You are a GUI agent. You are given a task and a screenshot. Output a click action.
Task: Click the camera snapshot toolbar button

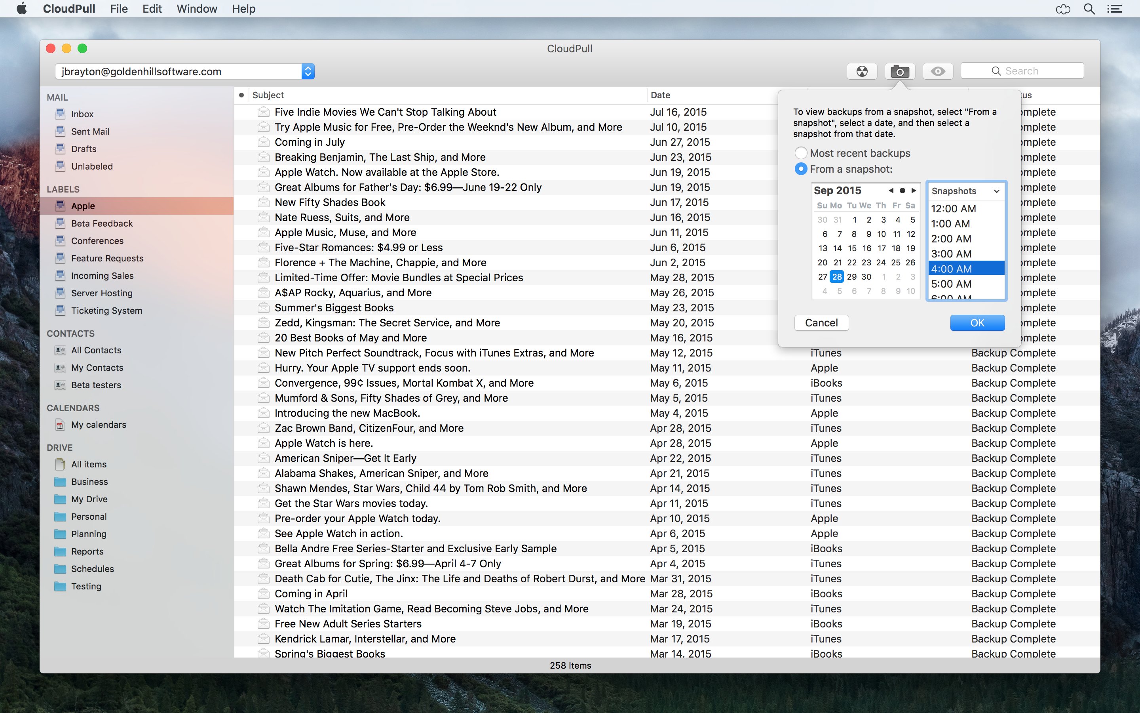900,71
